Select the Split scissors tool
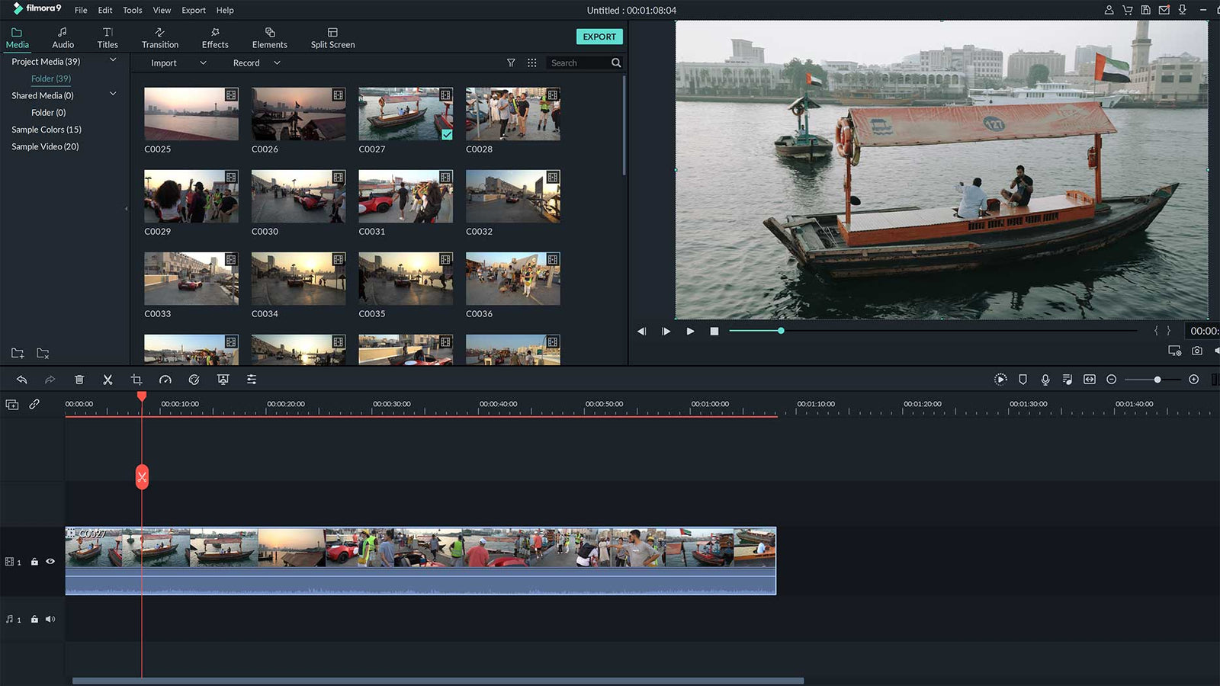 108,380
